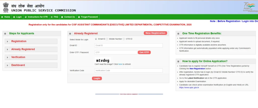Image resolution: width=258 pixels, height=108 pixels.
Task: Click 'OTR Information is digitally available' bullet
Action: [x=203, y=45]
